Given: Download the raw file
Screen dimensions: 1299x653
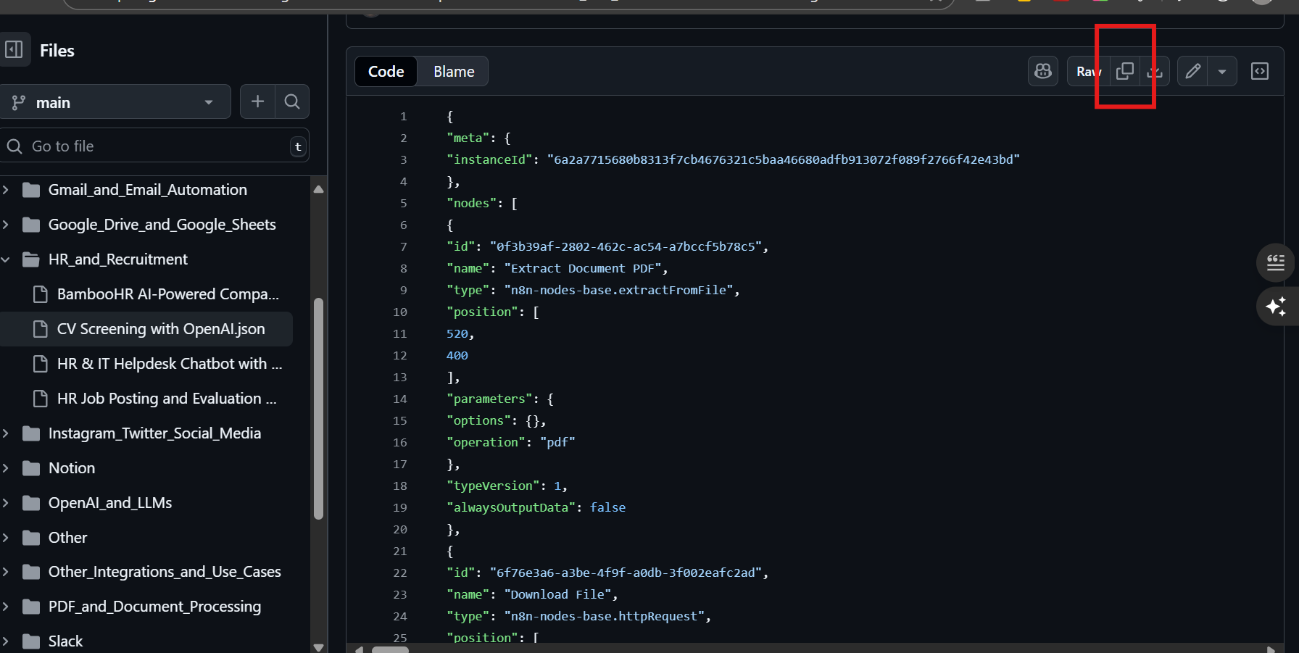Looking at the screenshot, I should (1155, 72).
